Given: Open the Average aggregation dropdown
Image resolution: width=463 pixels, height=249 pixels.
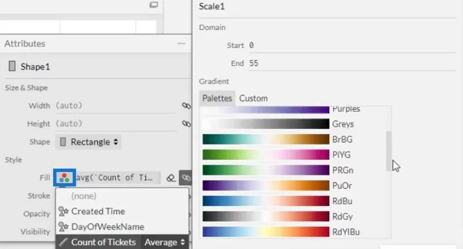Looking at the screenshot, I should (164, 242).
